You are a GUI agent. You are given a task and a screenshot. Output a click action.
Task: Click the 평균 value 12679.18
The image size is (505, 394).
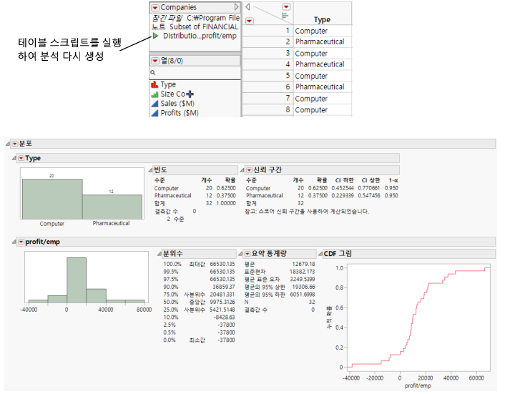tap(303, 264)
